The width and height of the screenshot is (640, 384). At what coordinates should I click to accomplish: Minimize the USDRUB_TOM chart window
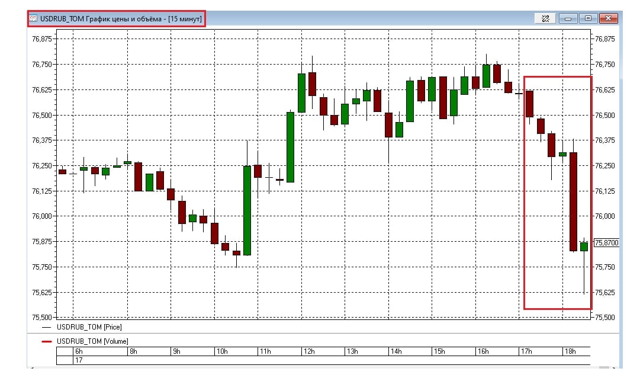click(x=568, y=18)
